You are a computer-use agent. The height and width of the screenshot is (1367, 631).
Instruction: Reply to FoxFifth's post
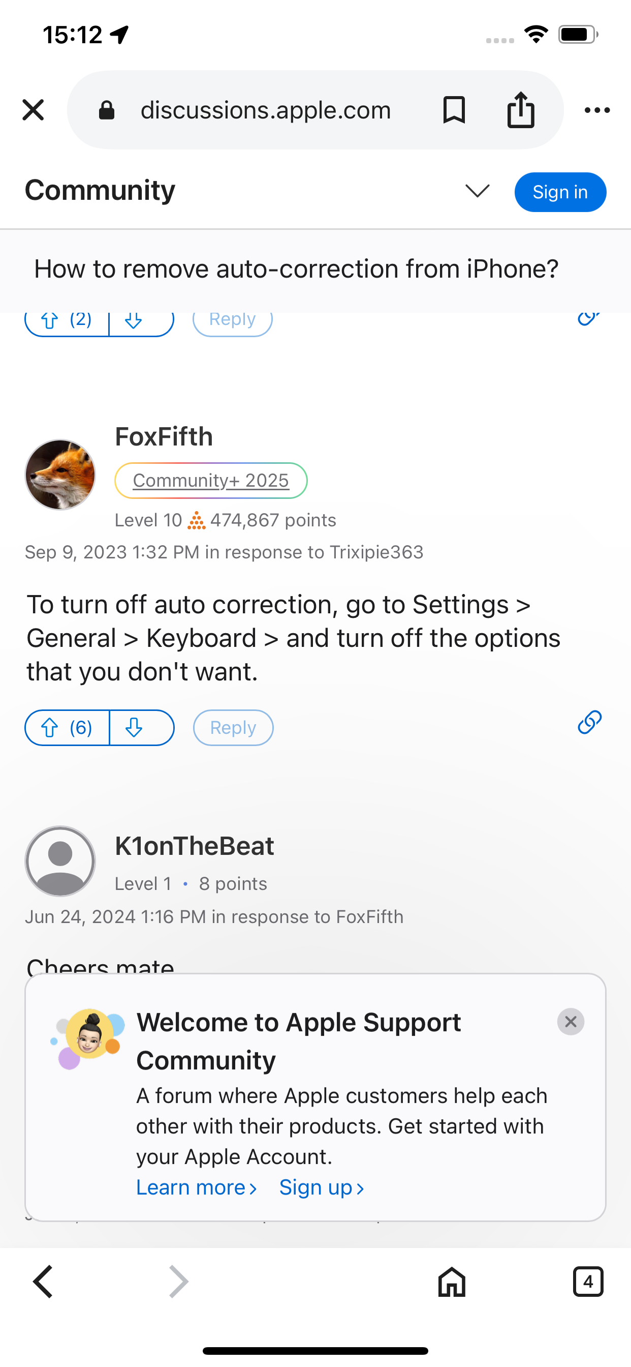[233, 728]
